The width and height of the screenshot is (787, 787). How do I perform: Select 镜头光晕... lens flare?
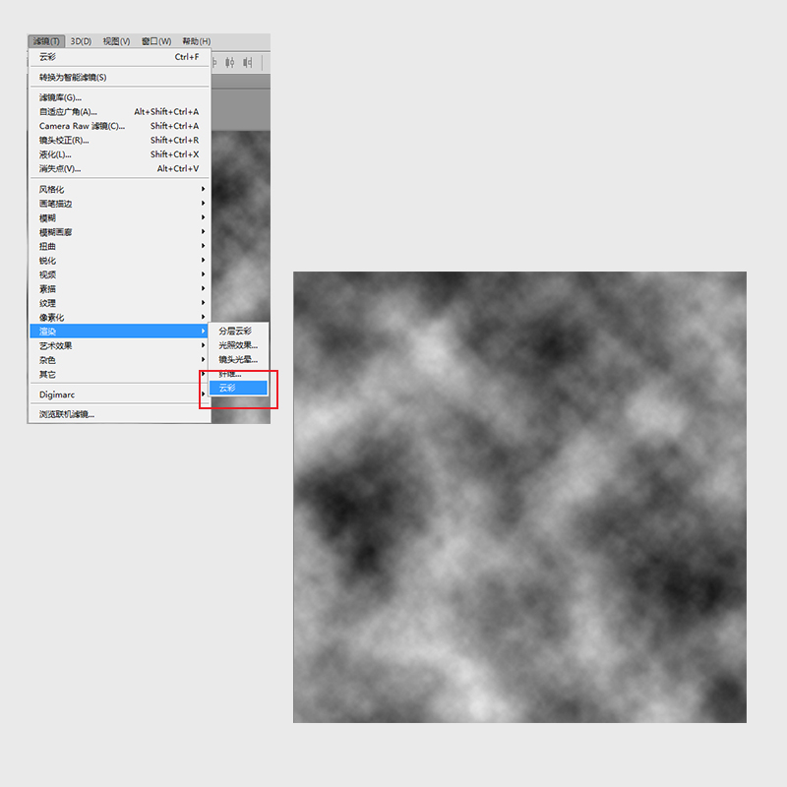238,359
